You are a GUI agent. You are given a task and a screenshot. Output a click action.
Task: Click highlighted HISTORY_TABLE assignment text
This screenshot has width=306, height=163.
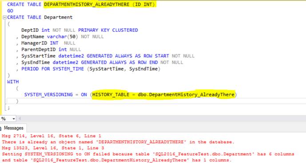point(163,95)
